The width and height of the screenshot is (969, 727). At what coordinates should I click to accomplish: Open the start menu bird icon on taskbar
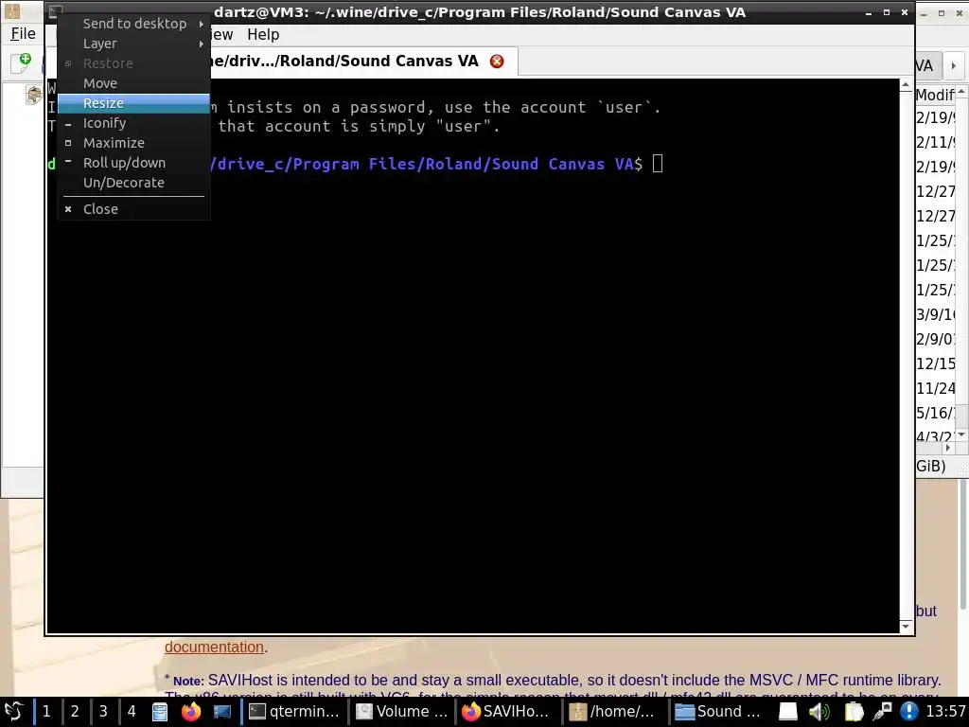click(14, 712)
